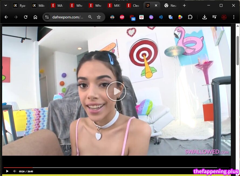View site information icon beside the URL
The height and width of the screenshot is (176, 240).
pos(47,17)
